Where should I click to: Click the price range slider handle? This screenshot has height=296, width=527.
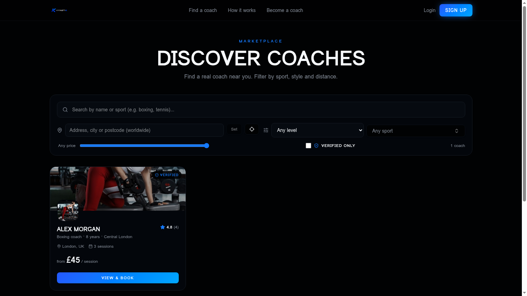tap(207, 146)
